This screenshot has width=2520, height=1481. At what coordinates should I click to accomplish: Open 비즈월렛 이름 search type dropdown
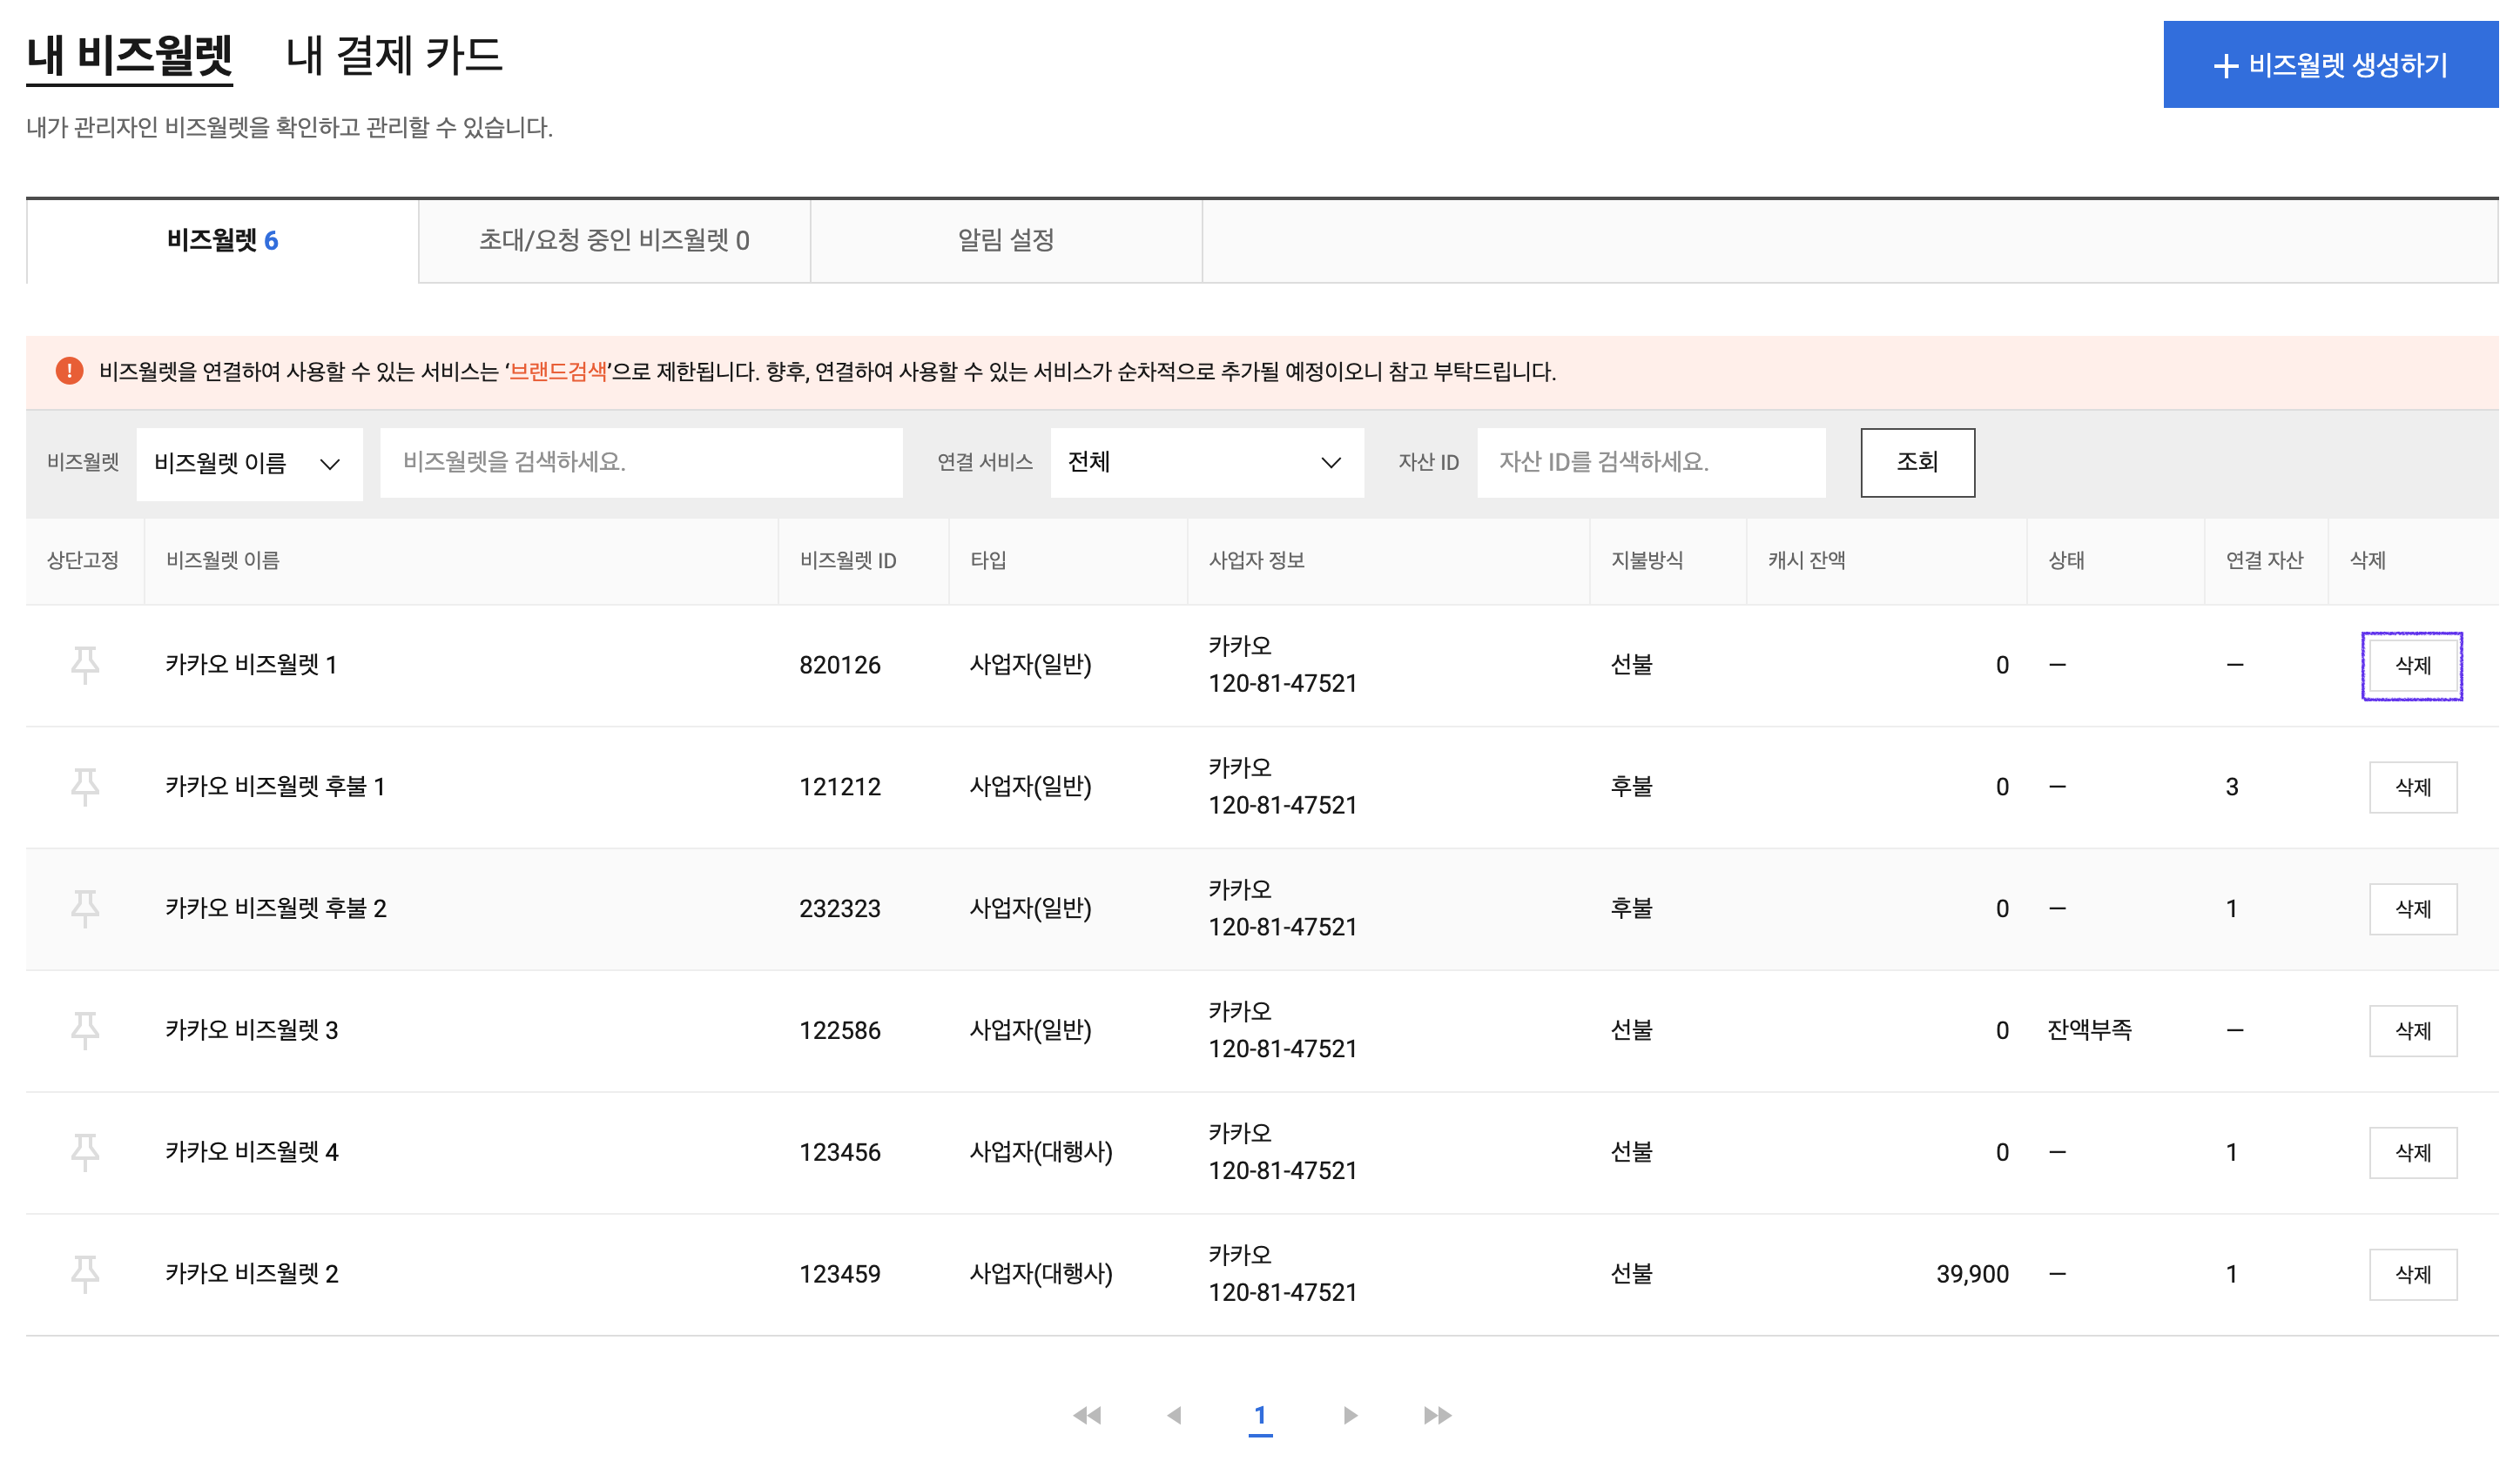(248, 463)
